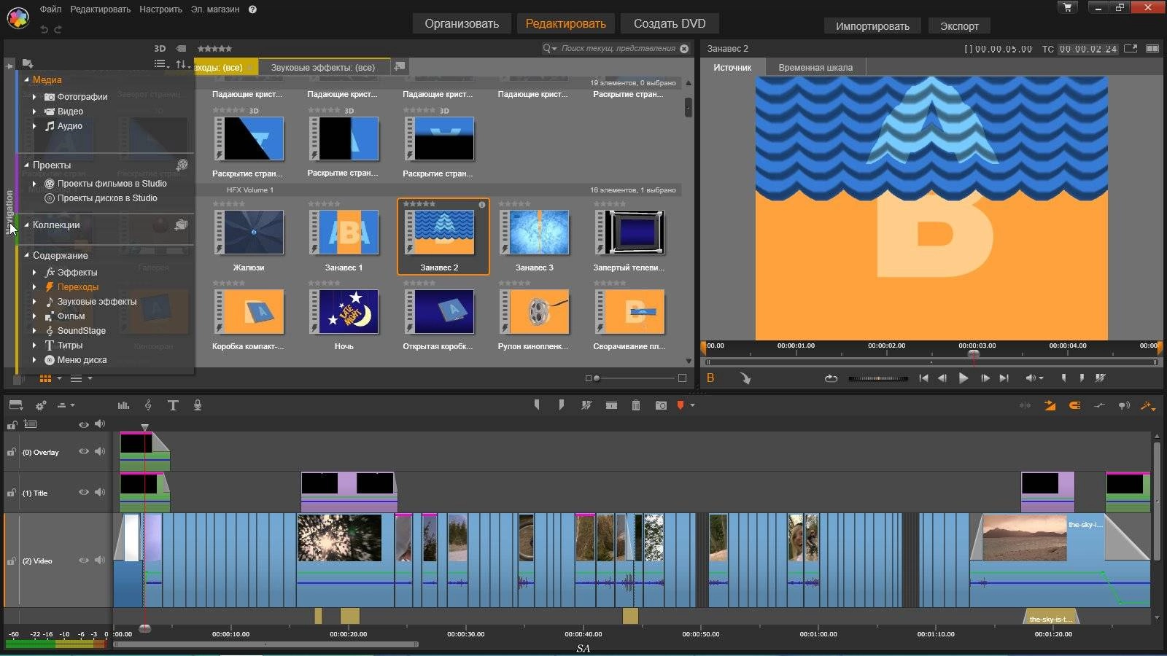
Task: Open the Файл menu
Action: pyautogui.click(x=50, y=9)
